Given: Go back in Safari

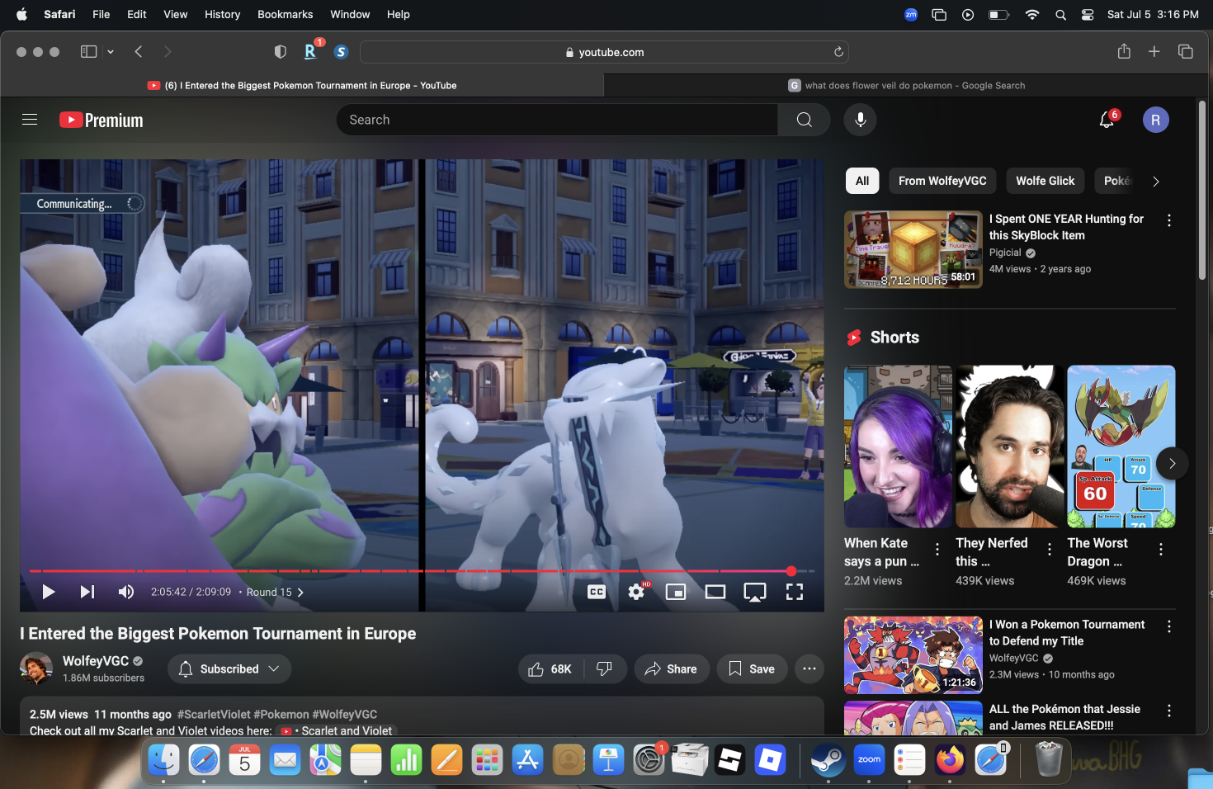Looking at the screenshot, I should (x=139, y=52).
